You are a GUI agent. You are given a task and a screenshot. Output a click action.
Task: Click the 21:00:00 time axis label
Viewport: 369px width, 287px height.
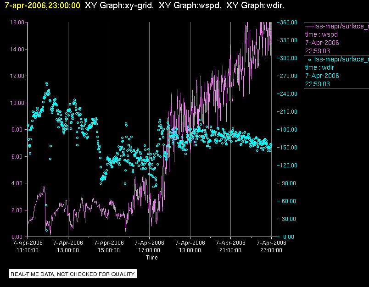(x=230, y=250)
